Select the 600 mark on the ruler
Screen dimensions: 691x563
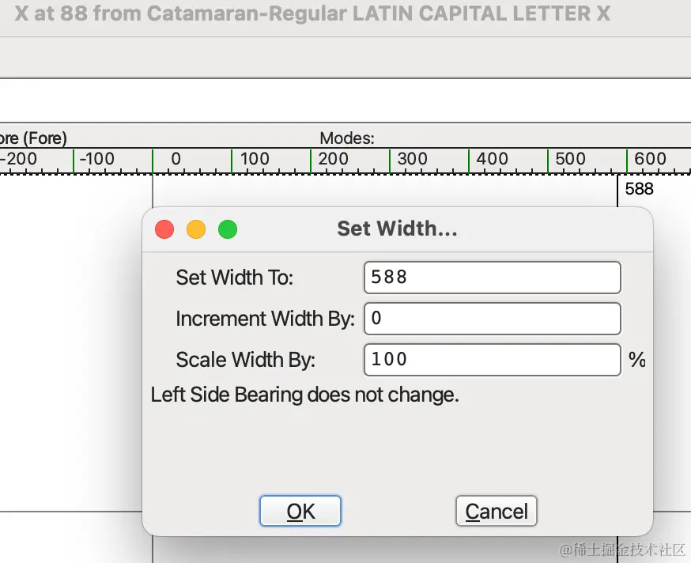click(650, 159)
